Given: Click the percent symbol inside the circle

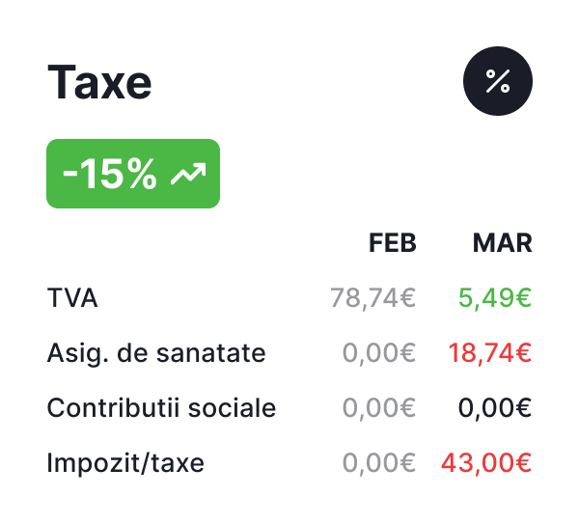Looking at the screenshot, I should pyautogui.click(x=498, y=81).
